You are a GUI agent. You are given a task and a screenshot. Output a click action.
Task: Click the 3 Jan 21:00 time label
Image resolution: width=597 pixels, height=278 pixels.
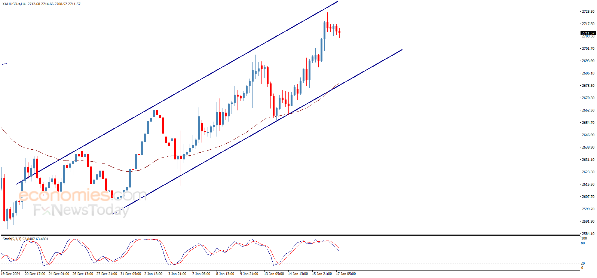click(x=177, y=274)
